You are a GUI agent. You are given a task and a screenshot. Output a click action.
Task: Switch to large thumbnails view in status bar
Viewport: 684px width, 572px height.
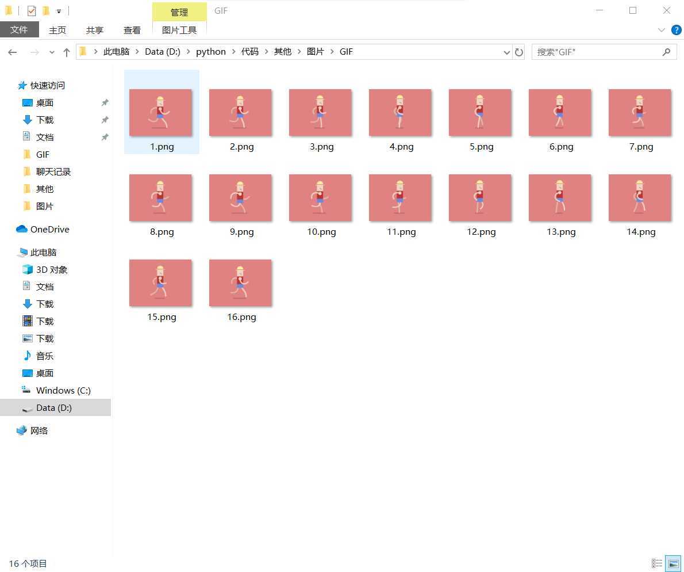point(674,563)
